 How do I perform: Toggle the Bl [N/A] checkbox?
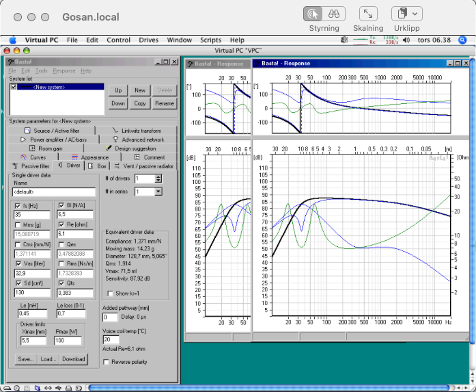click(x=61, y=206)
